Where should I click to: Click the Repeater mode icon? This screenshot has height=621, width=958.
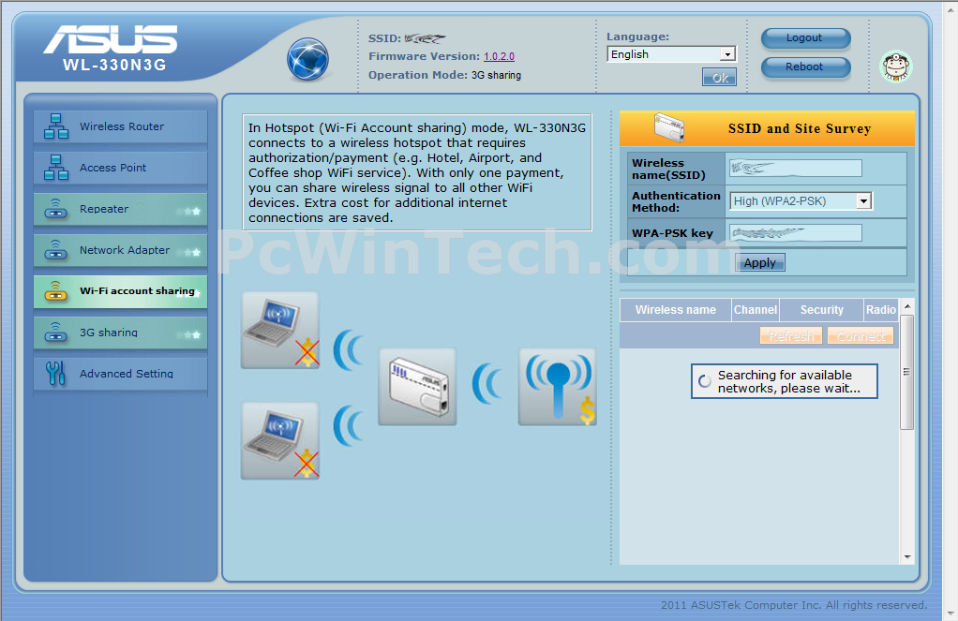coord(55,209)
